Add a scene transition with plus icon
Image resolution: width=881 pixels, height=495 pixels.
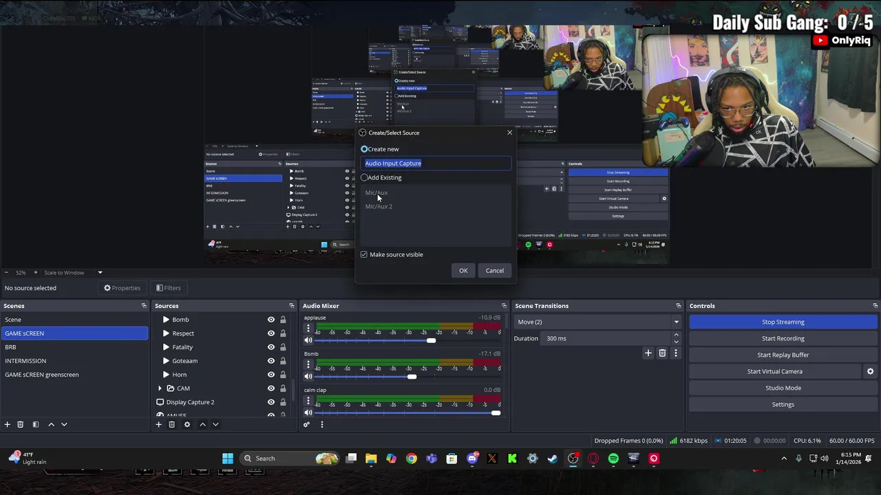(x=648, y=353)
